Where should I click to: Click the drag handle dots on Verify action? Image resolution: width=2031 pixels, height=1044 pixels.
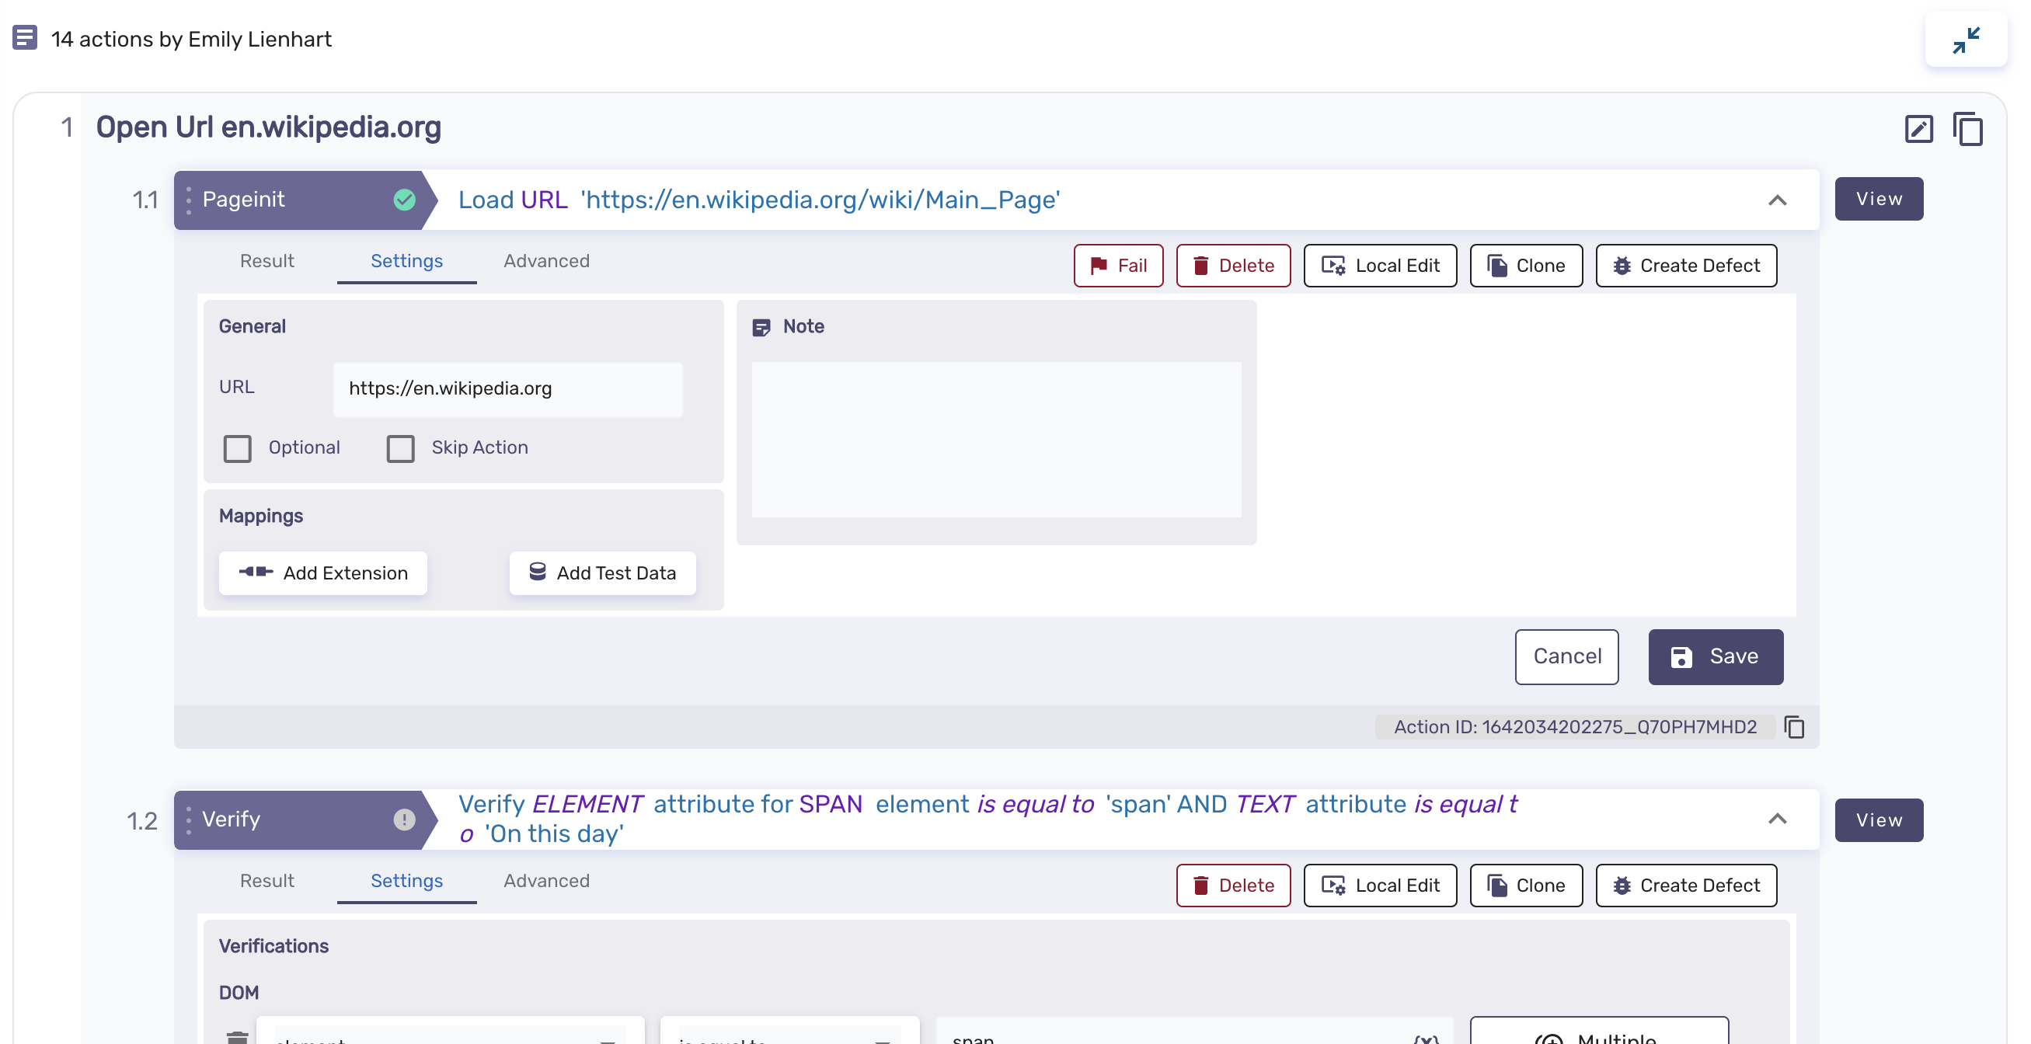tap(189, 820)
